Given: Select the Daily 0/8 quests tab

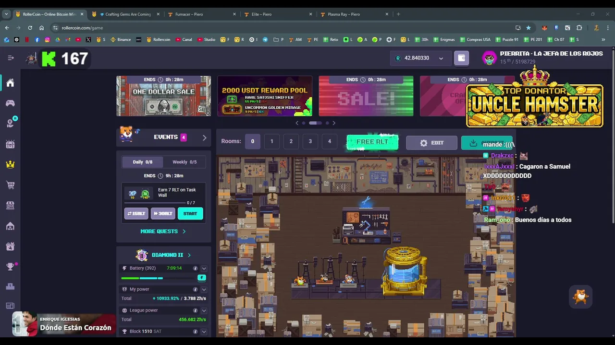Looking at the screenshot, I should pyautogui.click(x=142, y=162).
